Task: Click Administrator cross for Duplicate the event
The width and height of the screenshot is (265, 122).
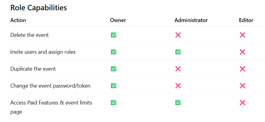Action: coord(178,69)
